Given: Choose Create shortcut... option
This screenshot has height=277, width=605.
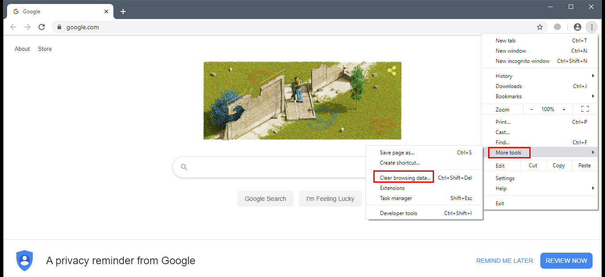Looking at the screenshot, I should point(424,163).
